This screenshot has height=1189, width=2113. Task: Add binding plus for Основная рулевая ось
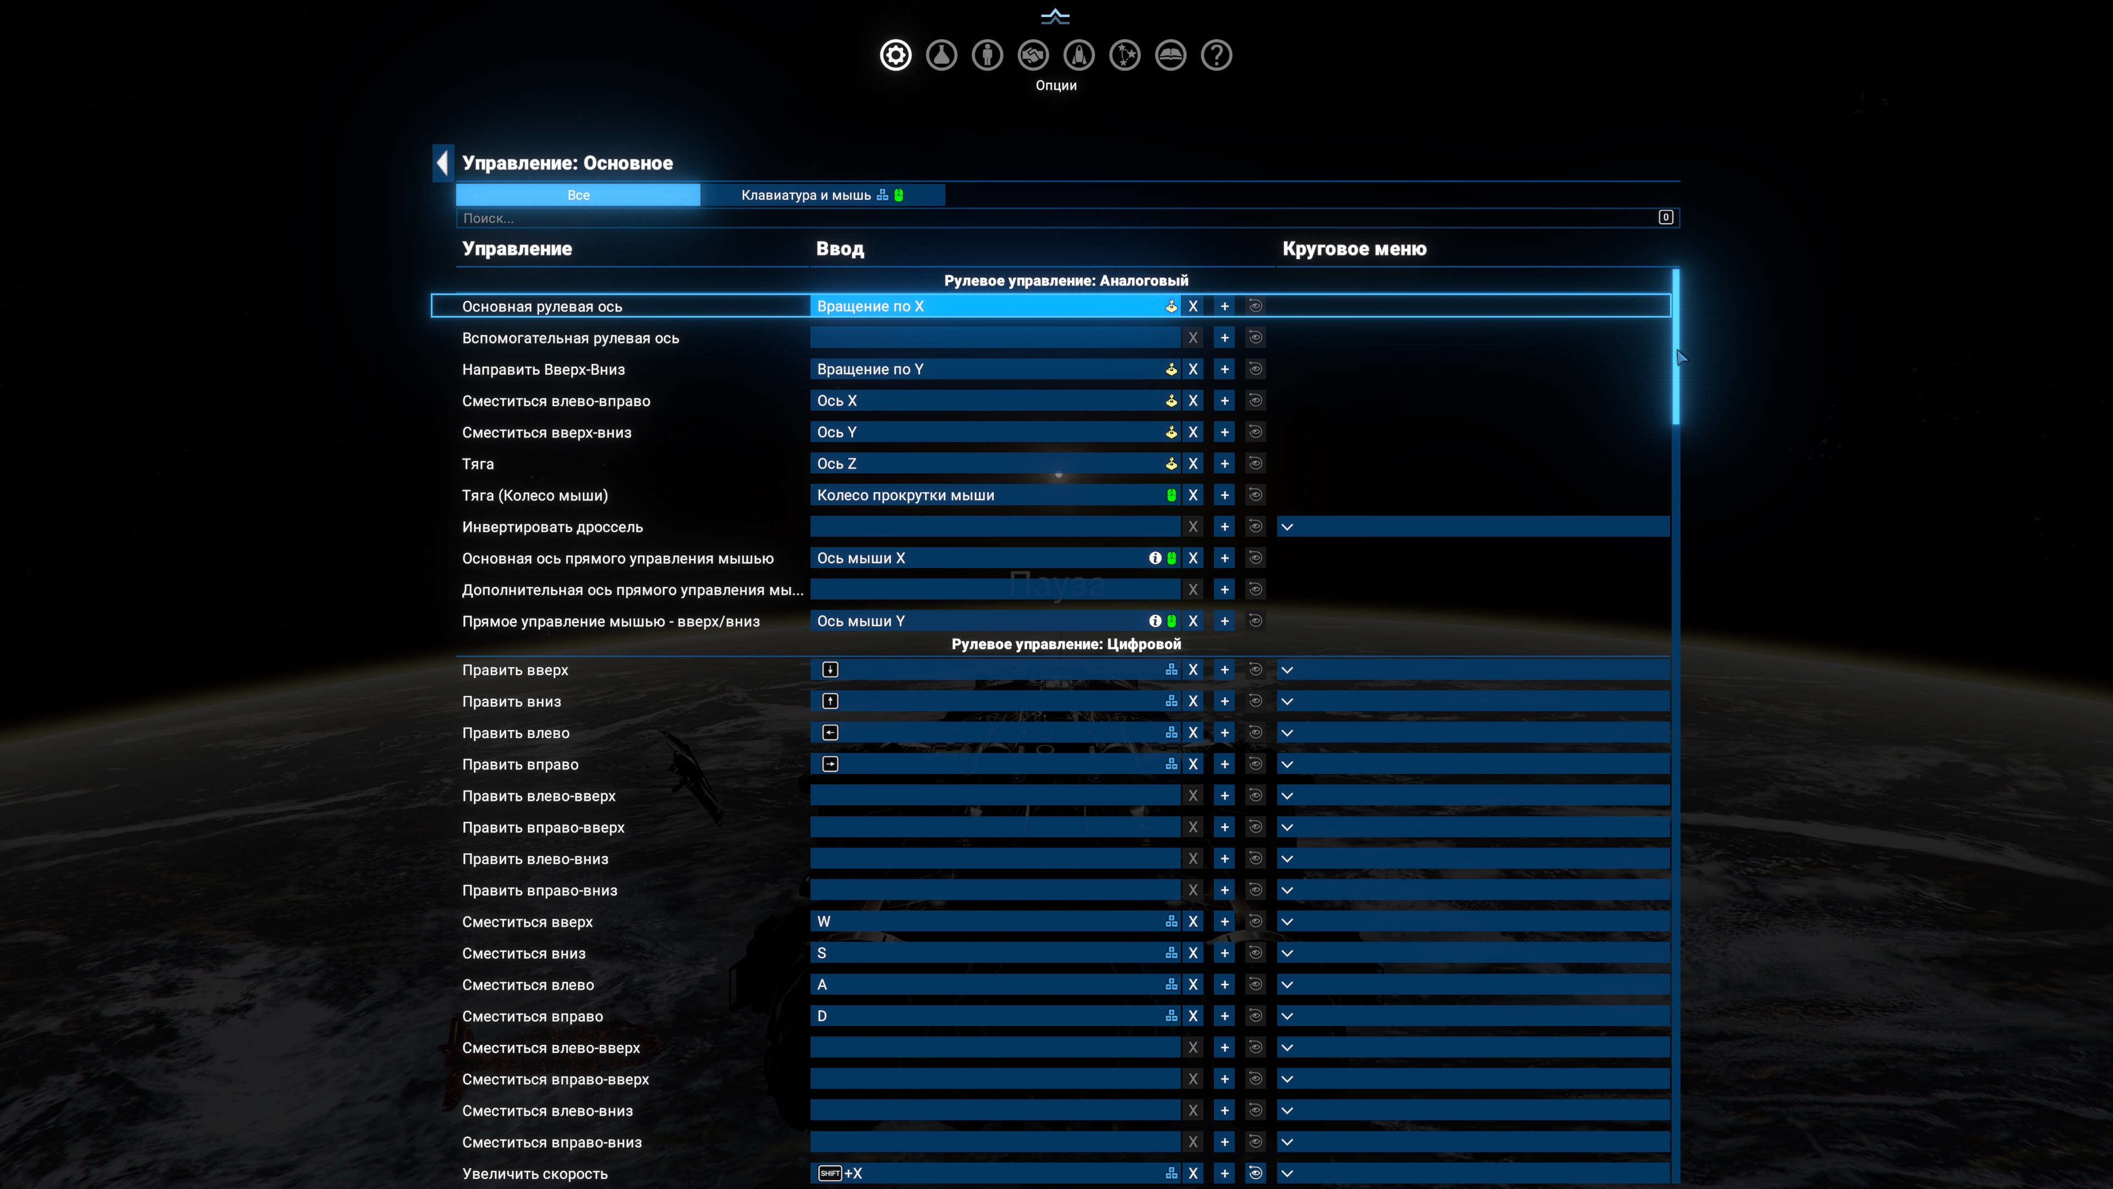click(x=1225, y=306)
